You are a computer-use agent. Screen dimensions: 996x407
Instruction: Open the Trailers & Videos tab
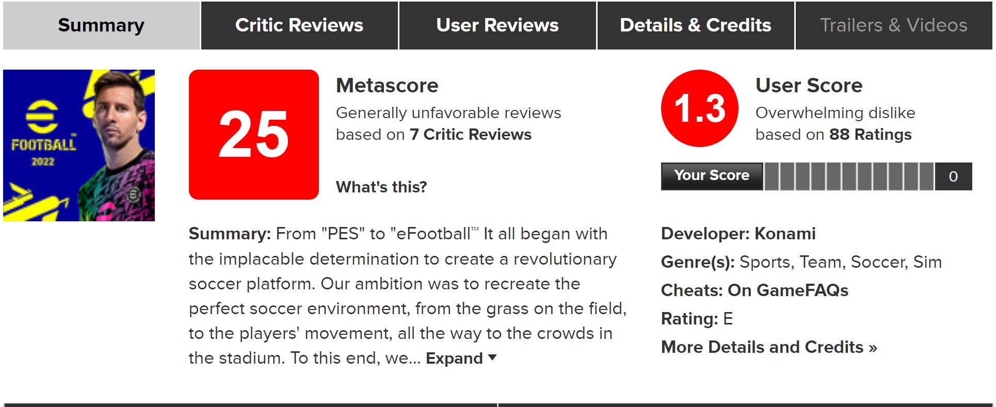[893, 25]
